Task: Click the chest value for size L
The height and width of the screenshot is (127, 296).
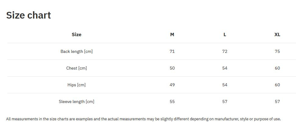Action: tap(225, 68)
